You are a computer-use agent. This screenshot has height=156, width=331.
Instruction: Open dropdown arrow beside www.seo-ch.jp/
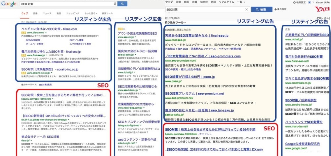pyautogui.click(x=136, y=37)
